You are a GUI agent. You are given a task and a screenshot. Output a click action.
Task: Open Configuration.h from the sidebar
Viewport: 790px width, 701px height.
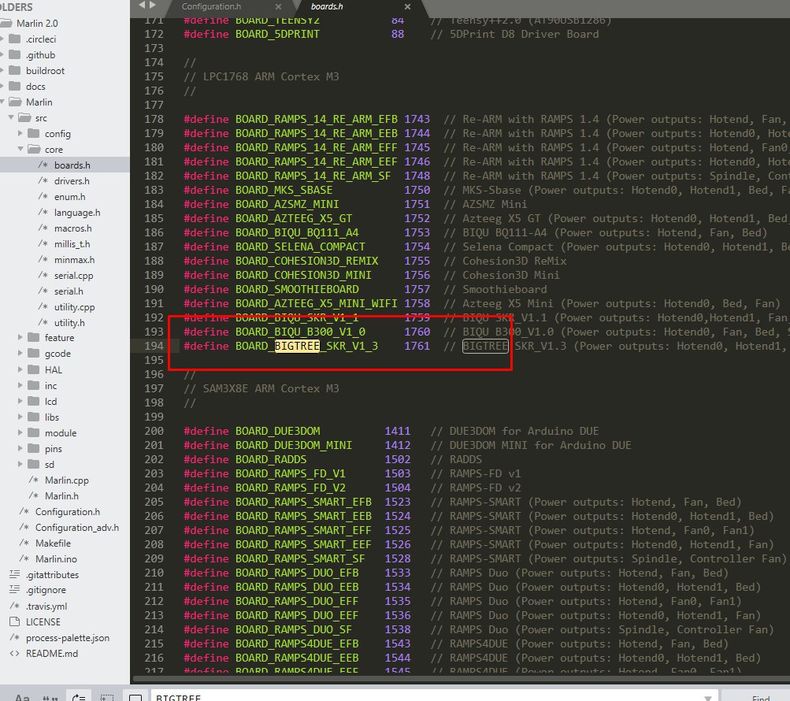pyautogui.click(x=68, y=511)
